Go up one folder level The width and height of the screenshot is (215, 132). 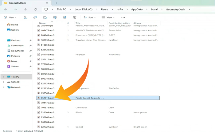[25, 10]
